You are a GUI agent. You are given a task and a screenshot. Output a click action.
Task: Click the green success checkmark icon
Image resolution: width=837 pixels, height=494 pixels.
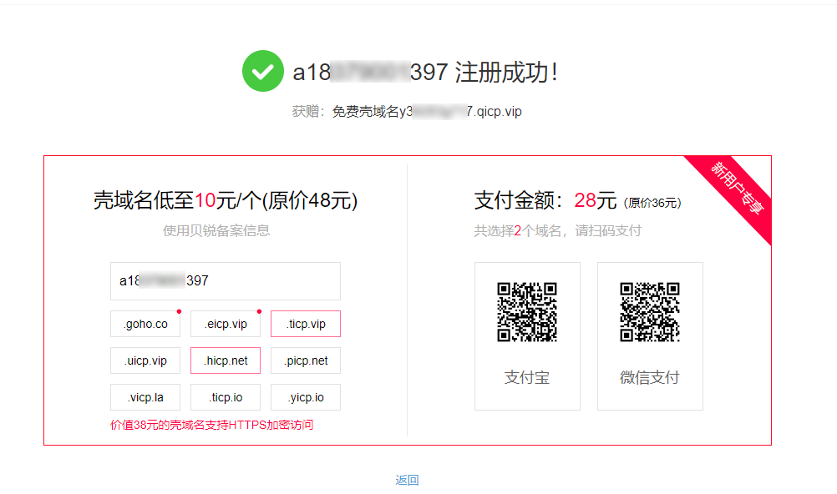262,71
